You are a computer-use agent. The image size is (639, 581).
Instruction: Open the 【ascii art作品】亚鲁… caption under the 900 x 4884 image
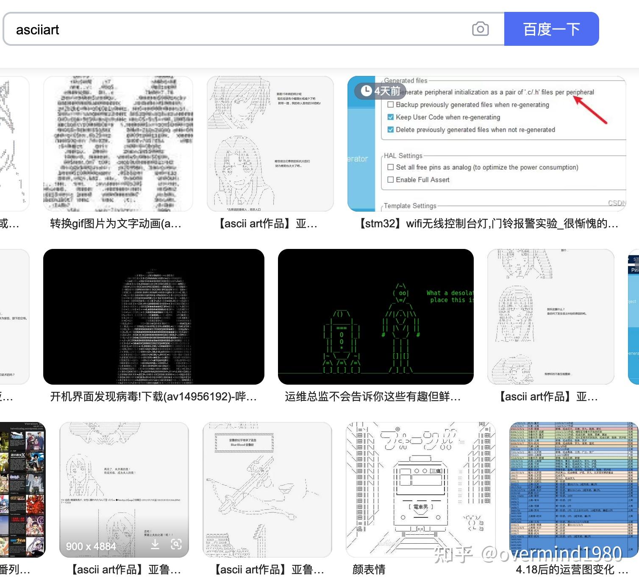125,570
